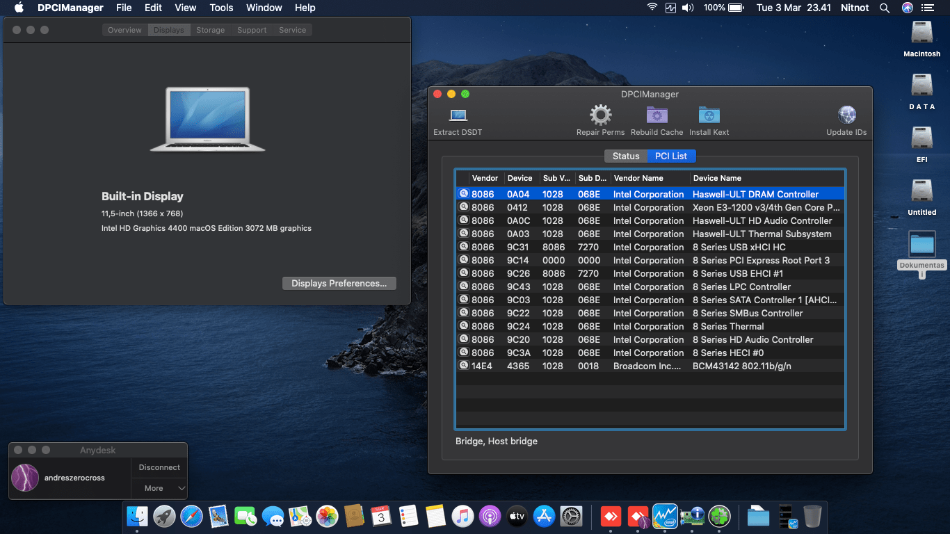Open the Service tab in About This Mac
Viewport: 950px width, 534px height.
pos(292,30)
